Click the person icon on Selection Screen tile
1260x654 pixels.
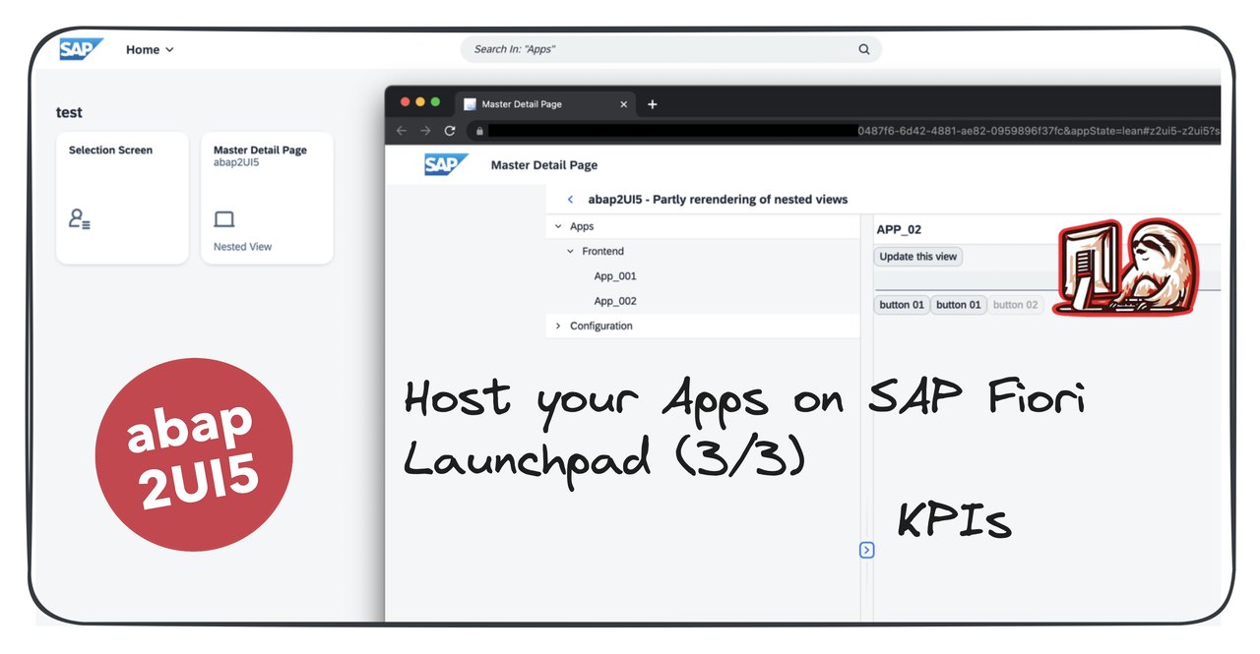pos(80,219)
